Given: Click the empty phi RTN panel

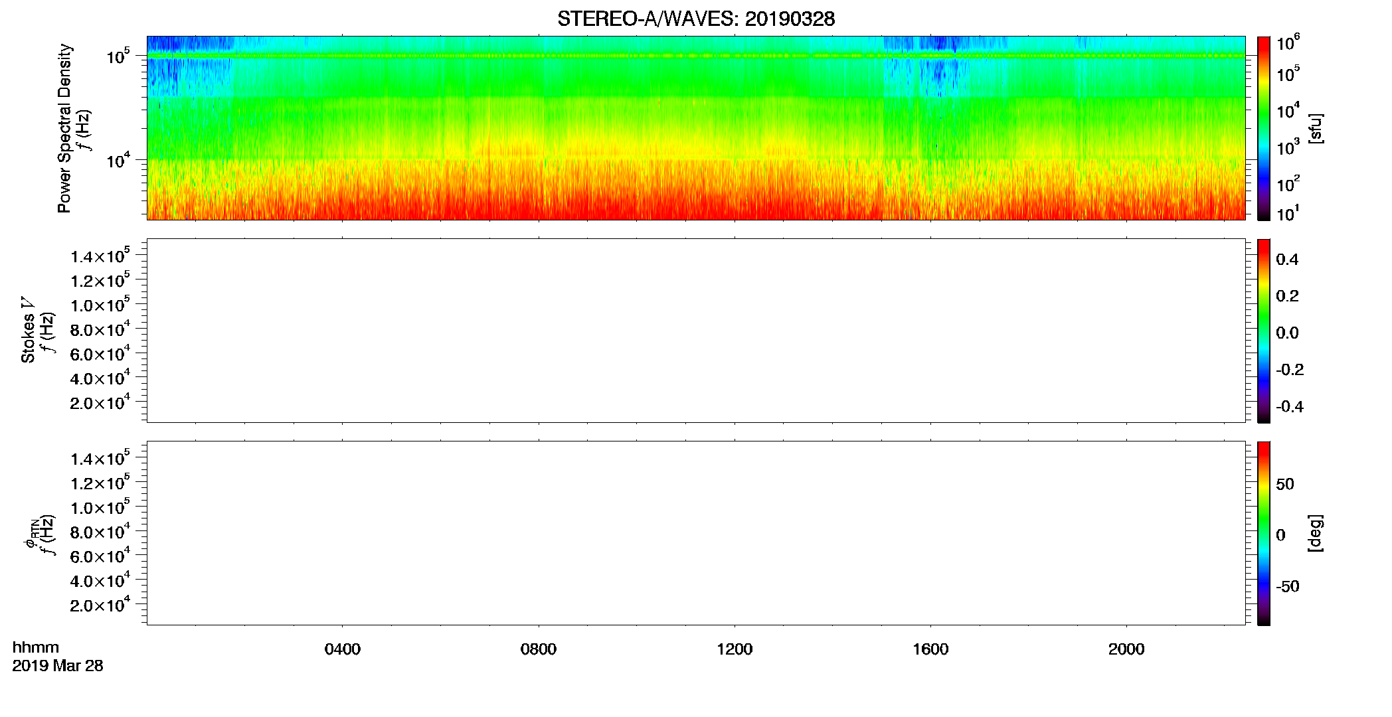Looking at the screenshot, I should [696, 533].
